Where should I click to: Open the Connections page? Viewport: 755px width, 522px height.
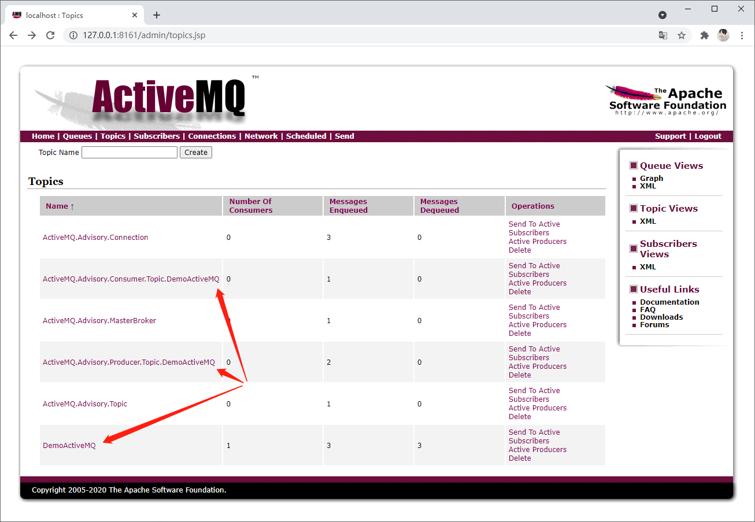point(212,136)
